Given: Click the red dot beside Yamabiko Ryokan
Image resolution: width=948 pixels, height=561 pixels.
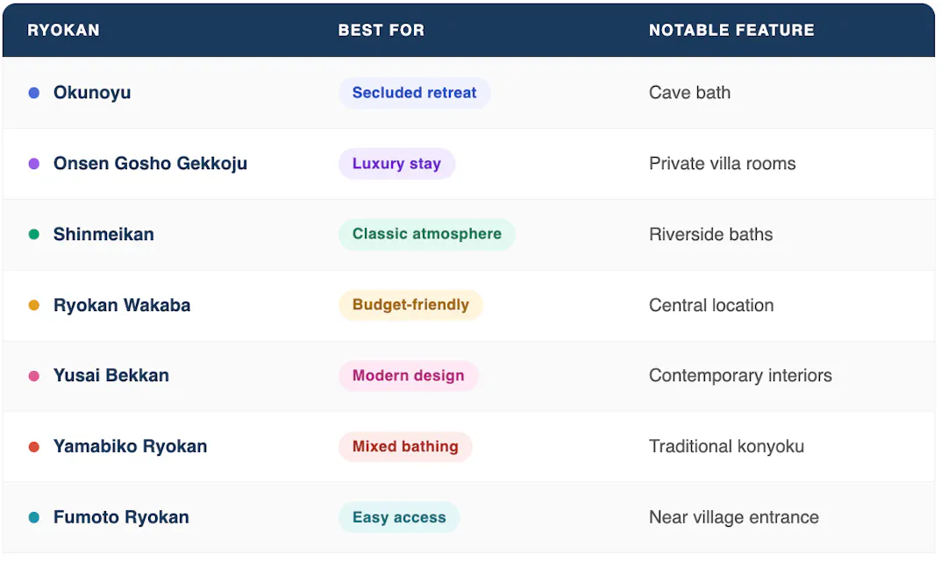Looking at the screenshot, I should coord(34,447).
